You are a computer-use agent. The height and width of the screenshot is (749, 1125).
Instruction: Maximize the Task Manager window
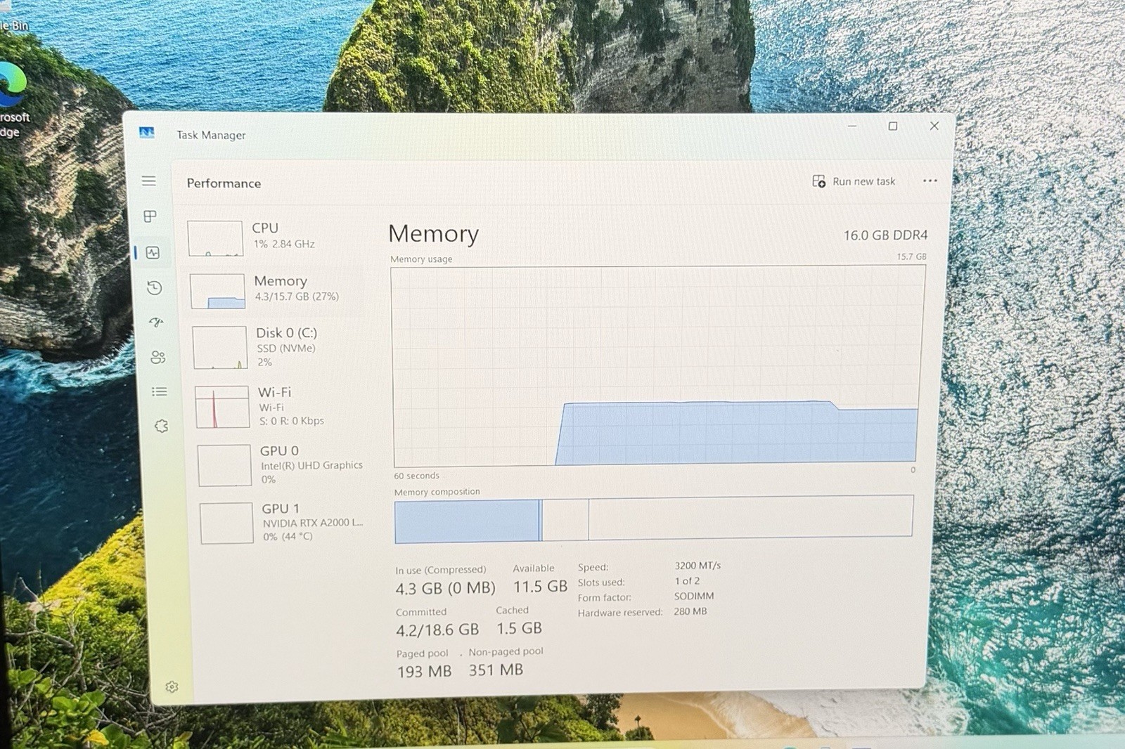[893, 126]
